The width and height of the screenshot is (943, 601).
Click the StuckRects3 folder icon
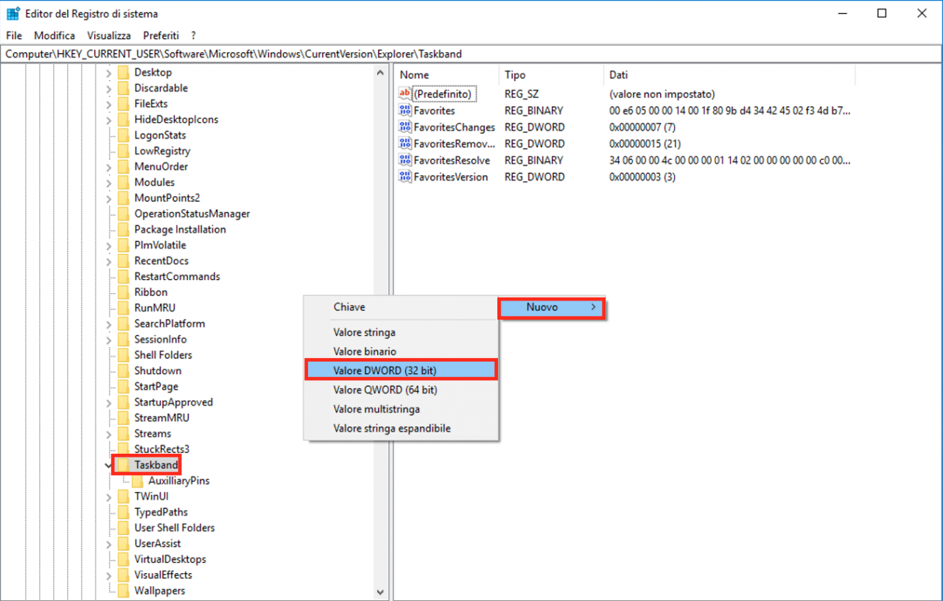click(x=123, y=449)
